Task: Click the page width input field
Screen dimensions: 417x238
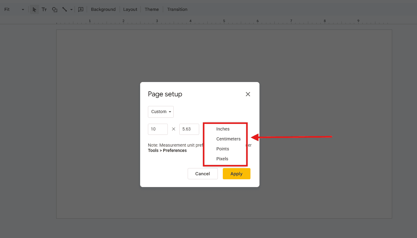Action: point(158,129)
